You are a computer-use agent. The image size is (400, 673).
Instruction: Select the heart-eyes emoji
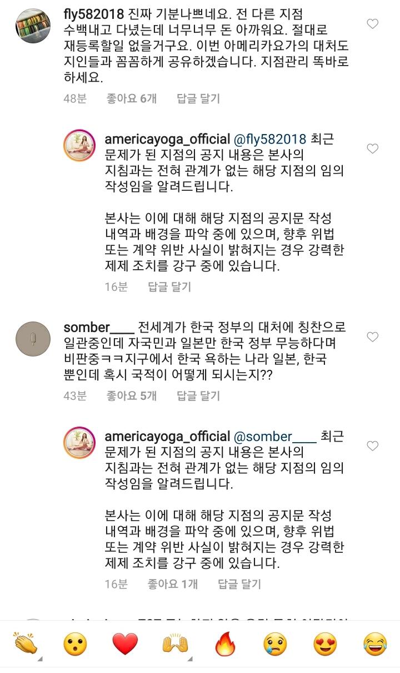tap(325, 644)
